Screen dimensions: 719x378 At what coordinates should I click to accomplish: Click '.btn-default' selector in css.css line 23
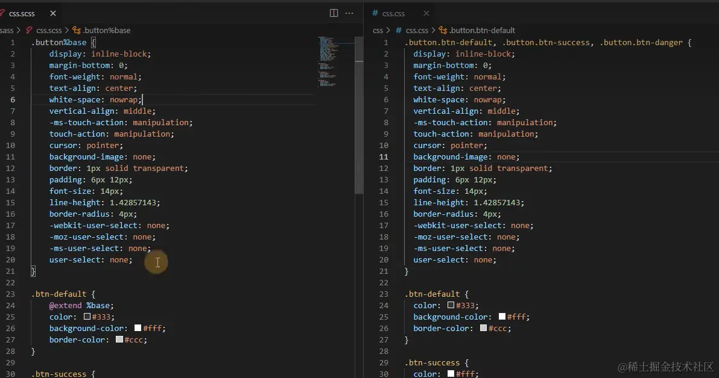click(x=432, y=294)
